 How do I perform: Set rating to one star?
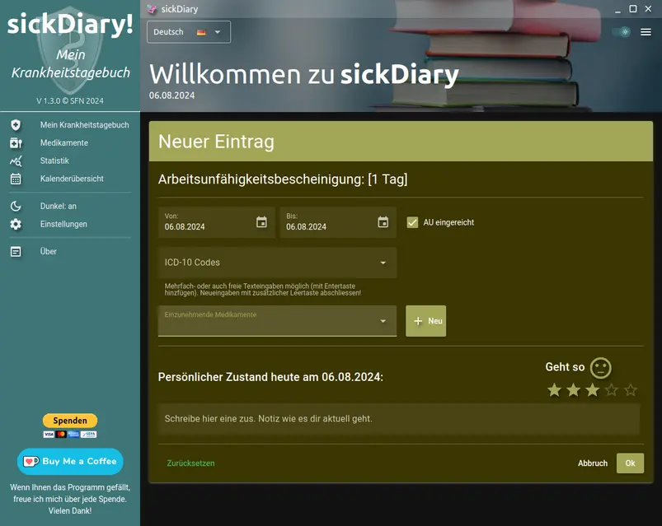pyautogui.click(x=554, y=390)
